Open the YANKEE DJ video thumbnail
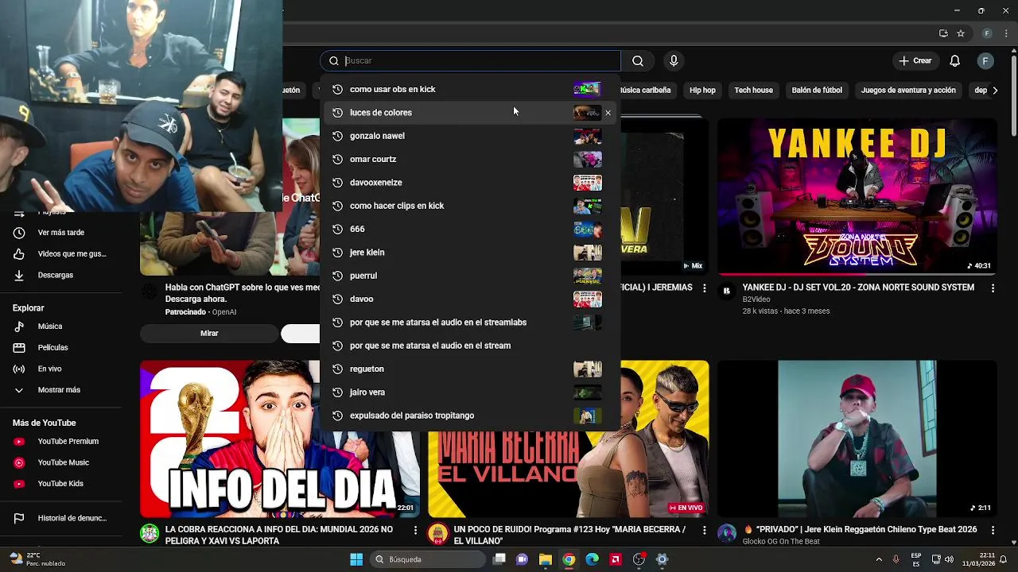 coord(857,195)
